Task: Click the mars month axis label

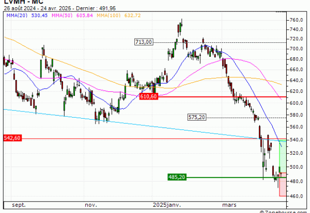Action: tap(229, 205)
